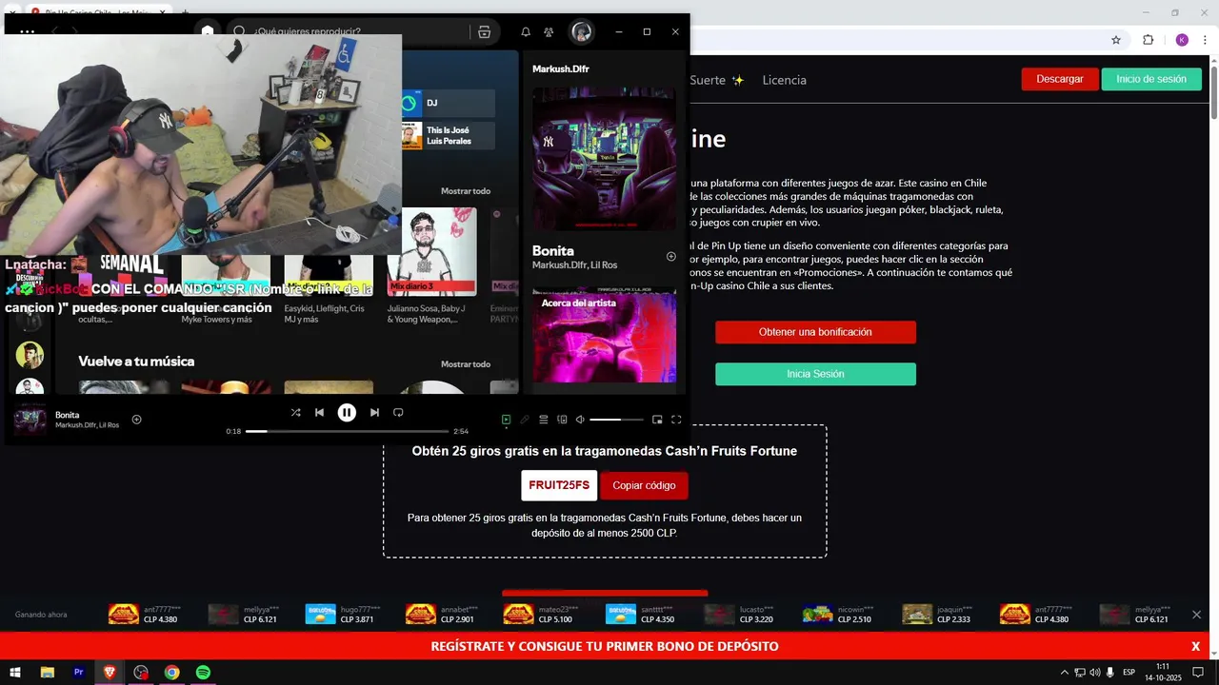Open the Spotify queue icon
Image resolution: width=1219 pixels, height=685 pixels.
(x=544, y=420)
